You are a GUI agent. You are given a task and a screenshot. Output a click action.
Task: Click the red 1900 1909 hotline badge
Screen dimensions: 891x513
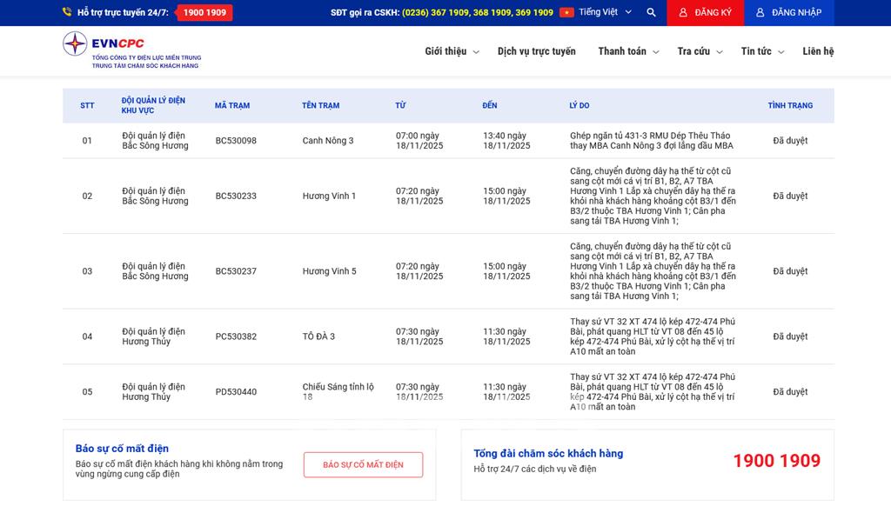[204, 13]
